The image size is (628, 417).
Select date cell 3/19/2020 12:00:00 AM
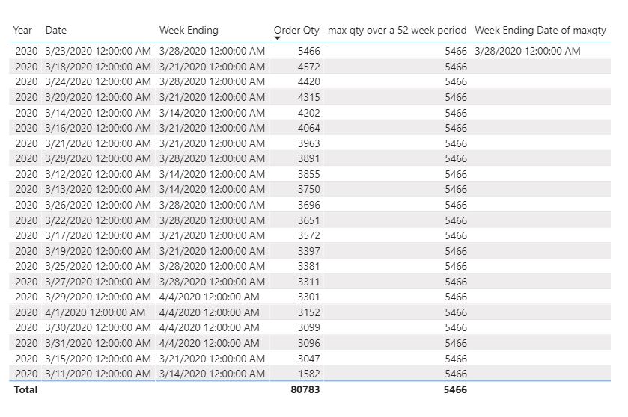pyautogui.click(x=98, y=252)
